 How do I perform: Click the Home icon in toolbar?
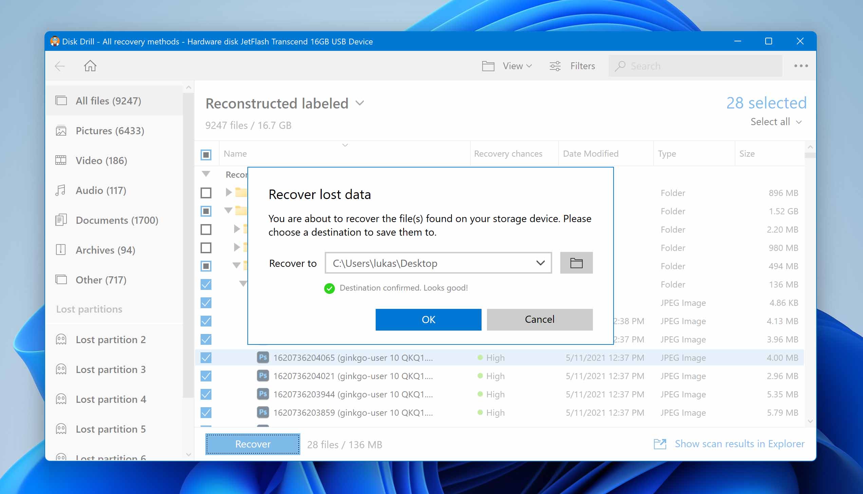pos(90,66)
